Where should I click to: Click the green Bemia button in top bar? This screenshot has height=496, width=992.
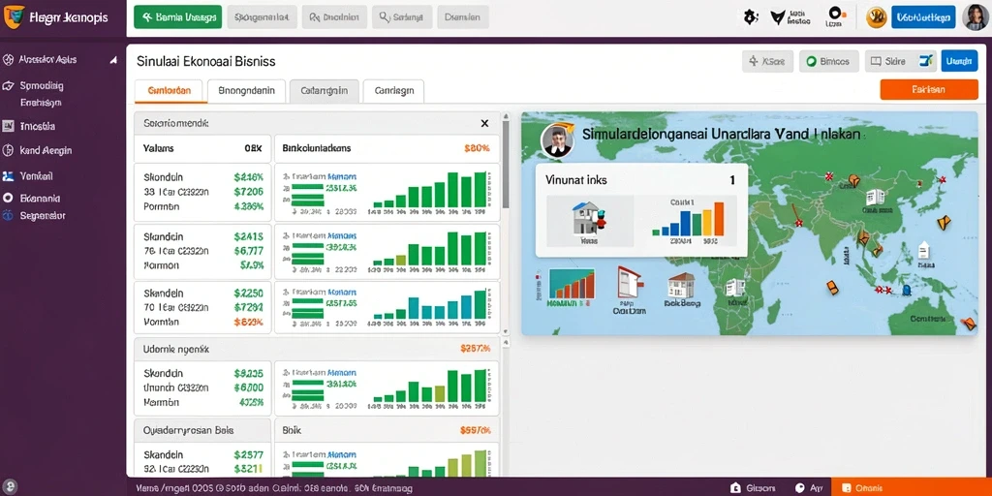tap(178, 17)
